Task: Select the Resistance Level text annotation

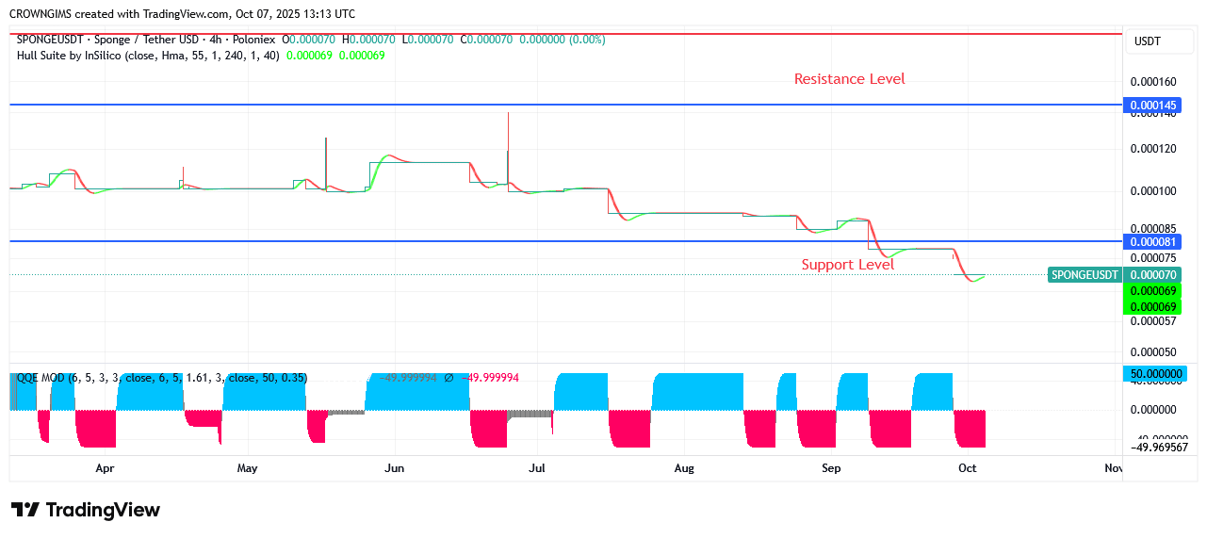Action: tap(849, 79)
